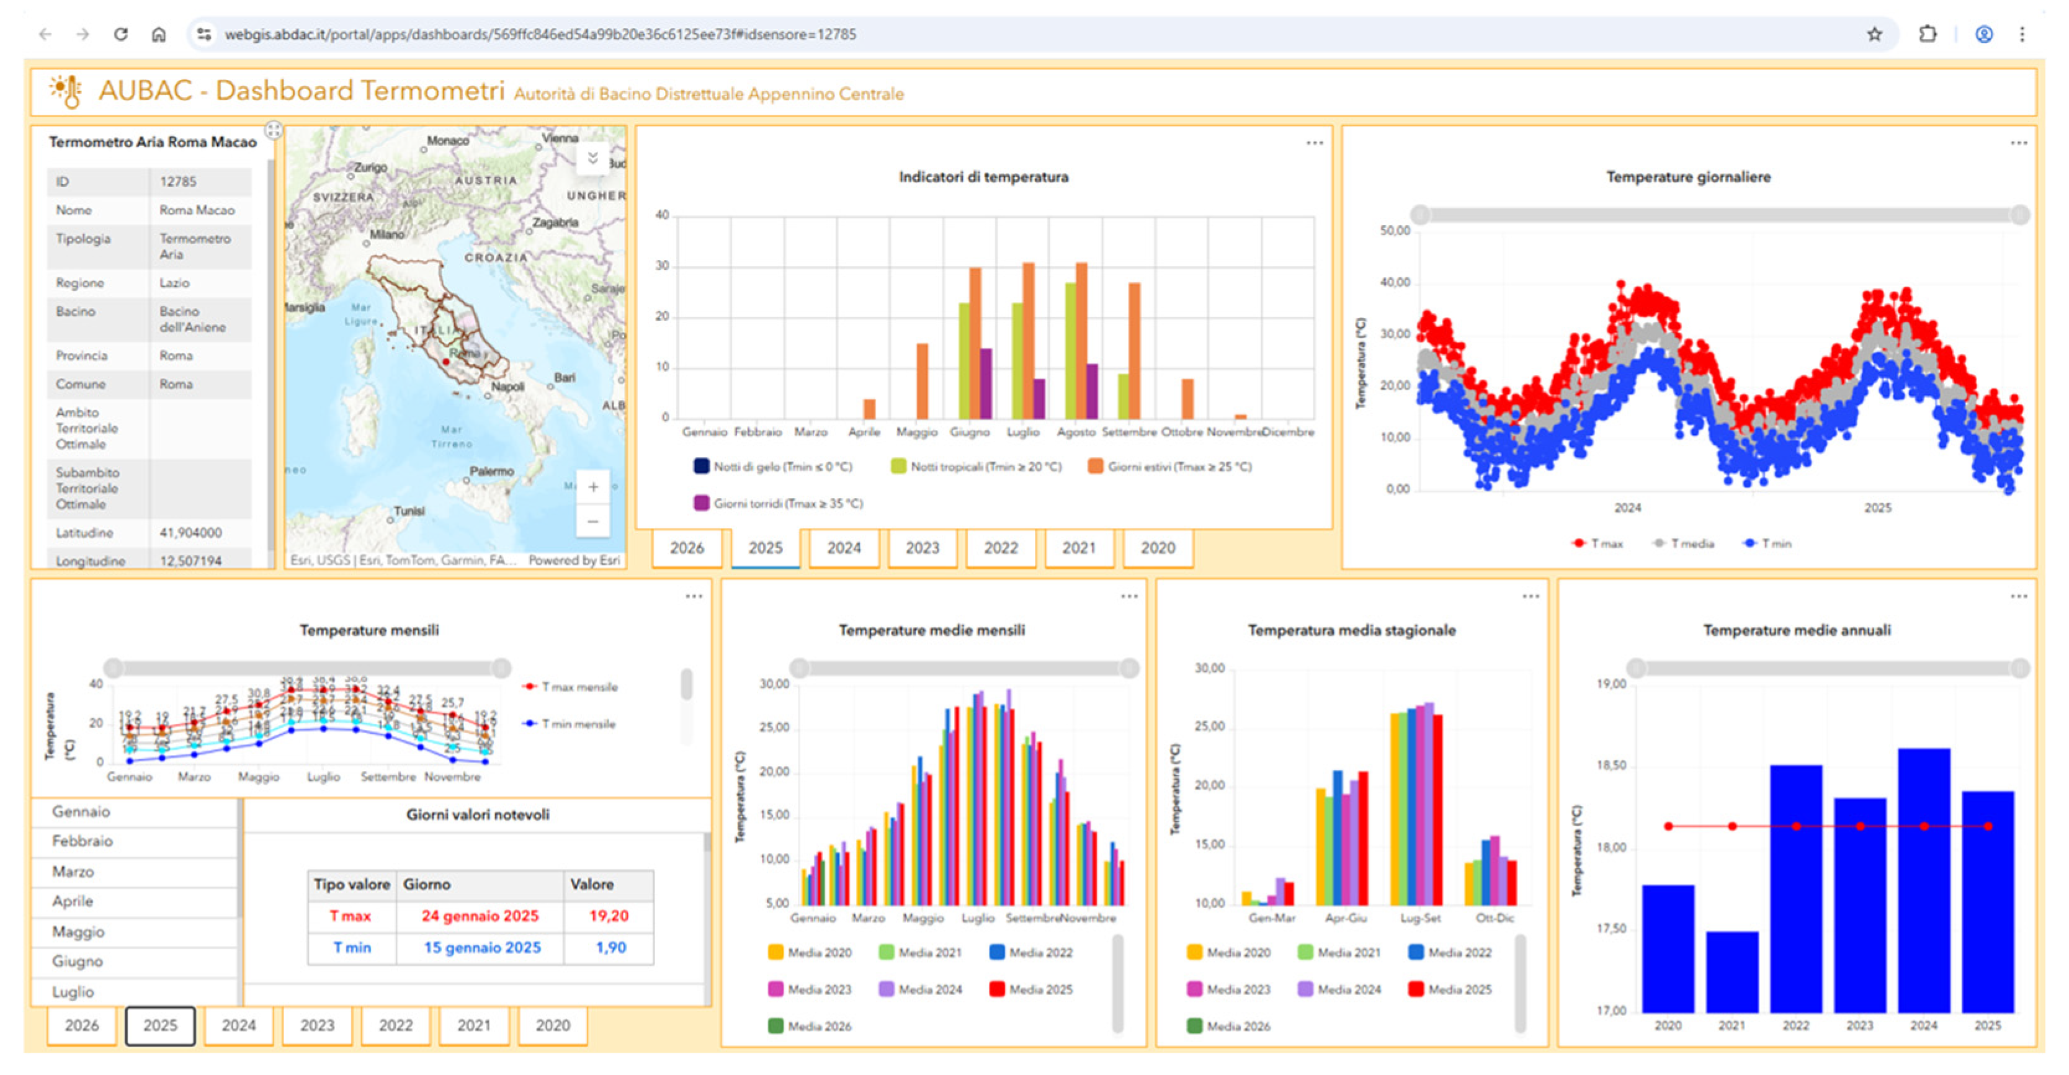
Task: Toggle Giorni estivi legend series
Action: [1169, 466]
